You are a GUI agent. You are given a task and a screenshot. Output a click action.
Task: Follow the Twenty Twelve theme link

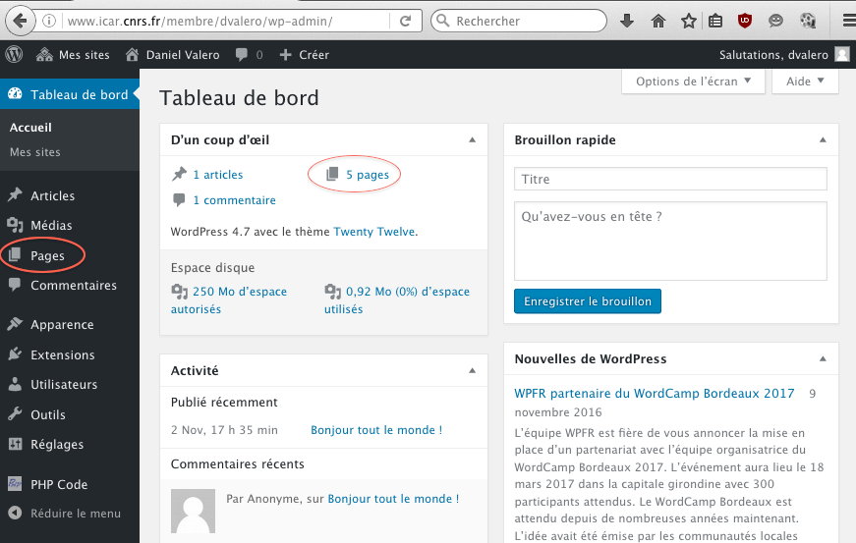tap(373, 232)
